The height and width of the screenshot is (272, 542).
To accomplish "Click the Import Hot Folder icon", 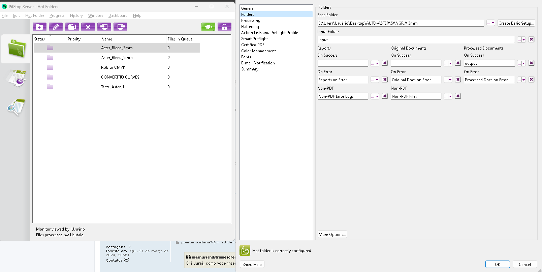I will click(x=104, y=27).
